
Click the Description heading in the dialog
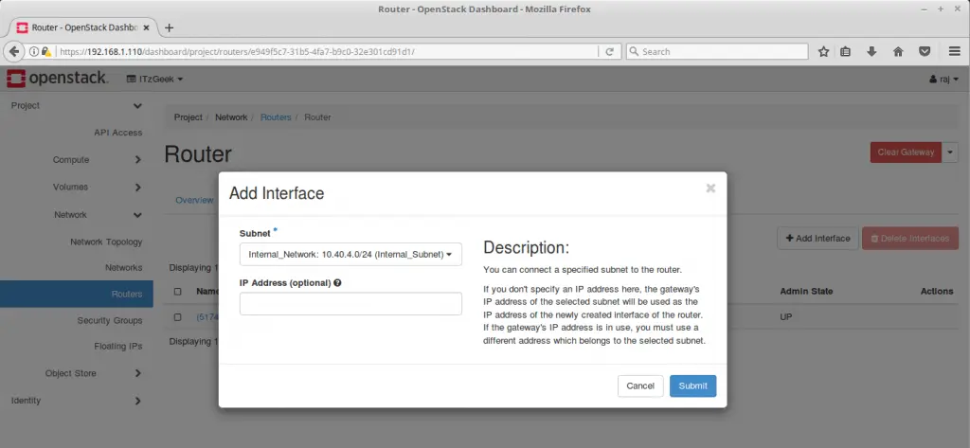[x=527, y=247]
